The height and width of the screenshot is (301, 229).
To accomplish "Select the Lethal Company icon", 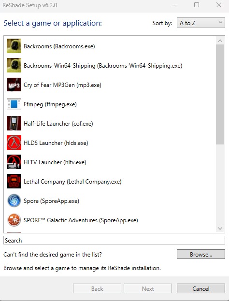I will point(14,181).
